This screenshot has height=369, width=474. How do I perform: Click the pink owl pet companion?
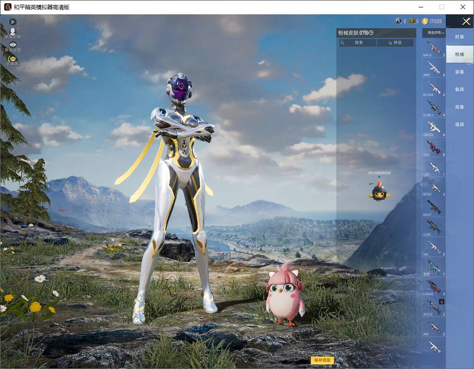(x=285, y=294)
